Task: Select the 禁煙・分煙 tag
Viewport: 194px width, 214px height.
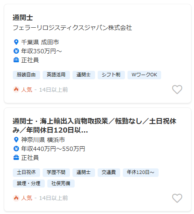Action: point(29,183)
